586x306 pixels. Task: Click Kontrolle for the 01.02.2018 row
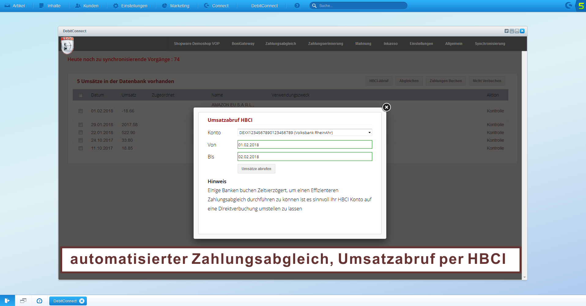point(495,111)
